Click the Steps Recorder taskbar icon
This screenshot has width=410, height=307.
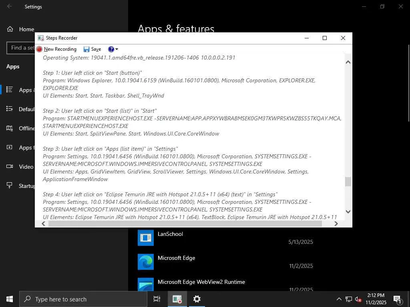[x=177, y=299]
